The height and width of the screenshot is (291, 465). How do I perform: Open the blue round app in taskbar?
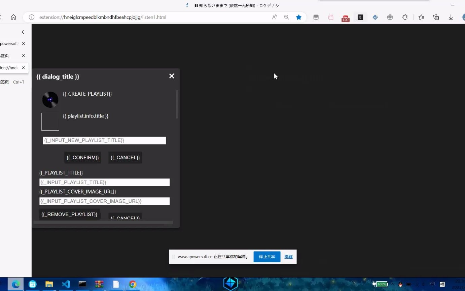(32, 285)
